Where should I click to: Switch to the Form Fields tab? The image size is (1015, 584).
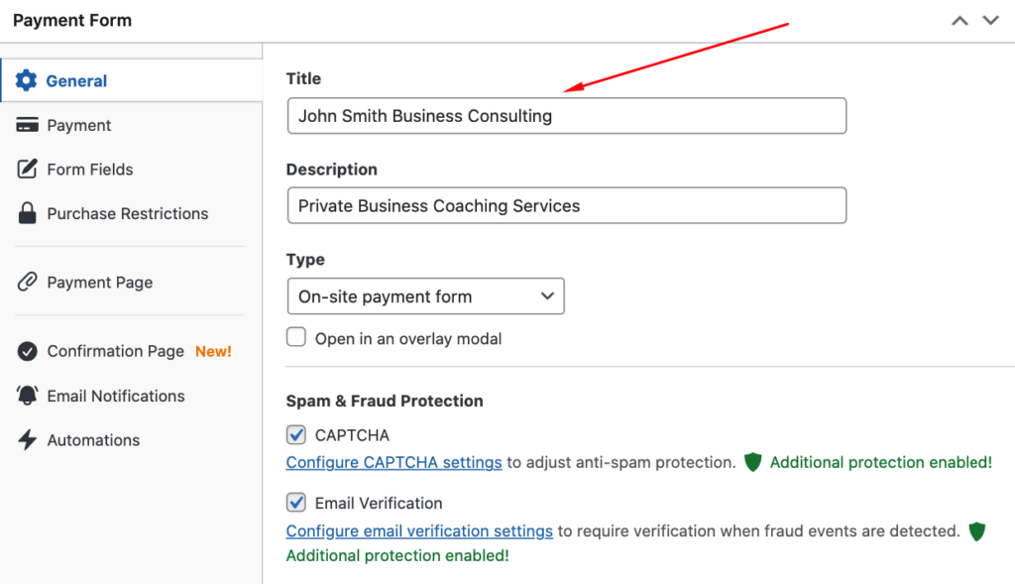89,170
